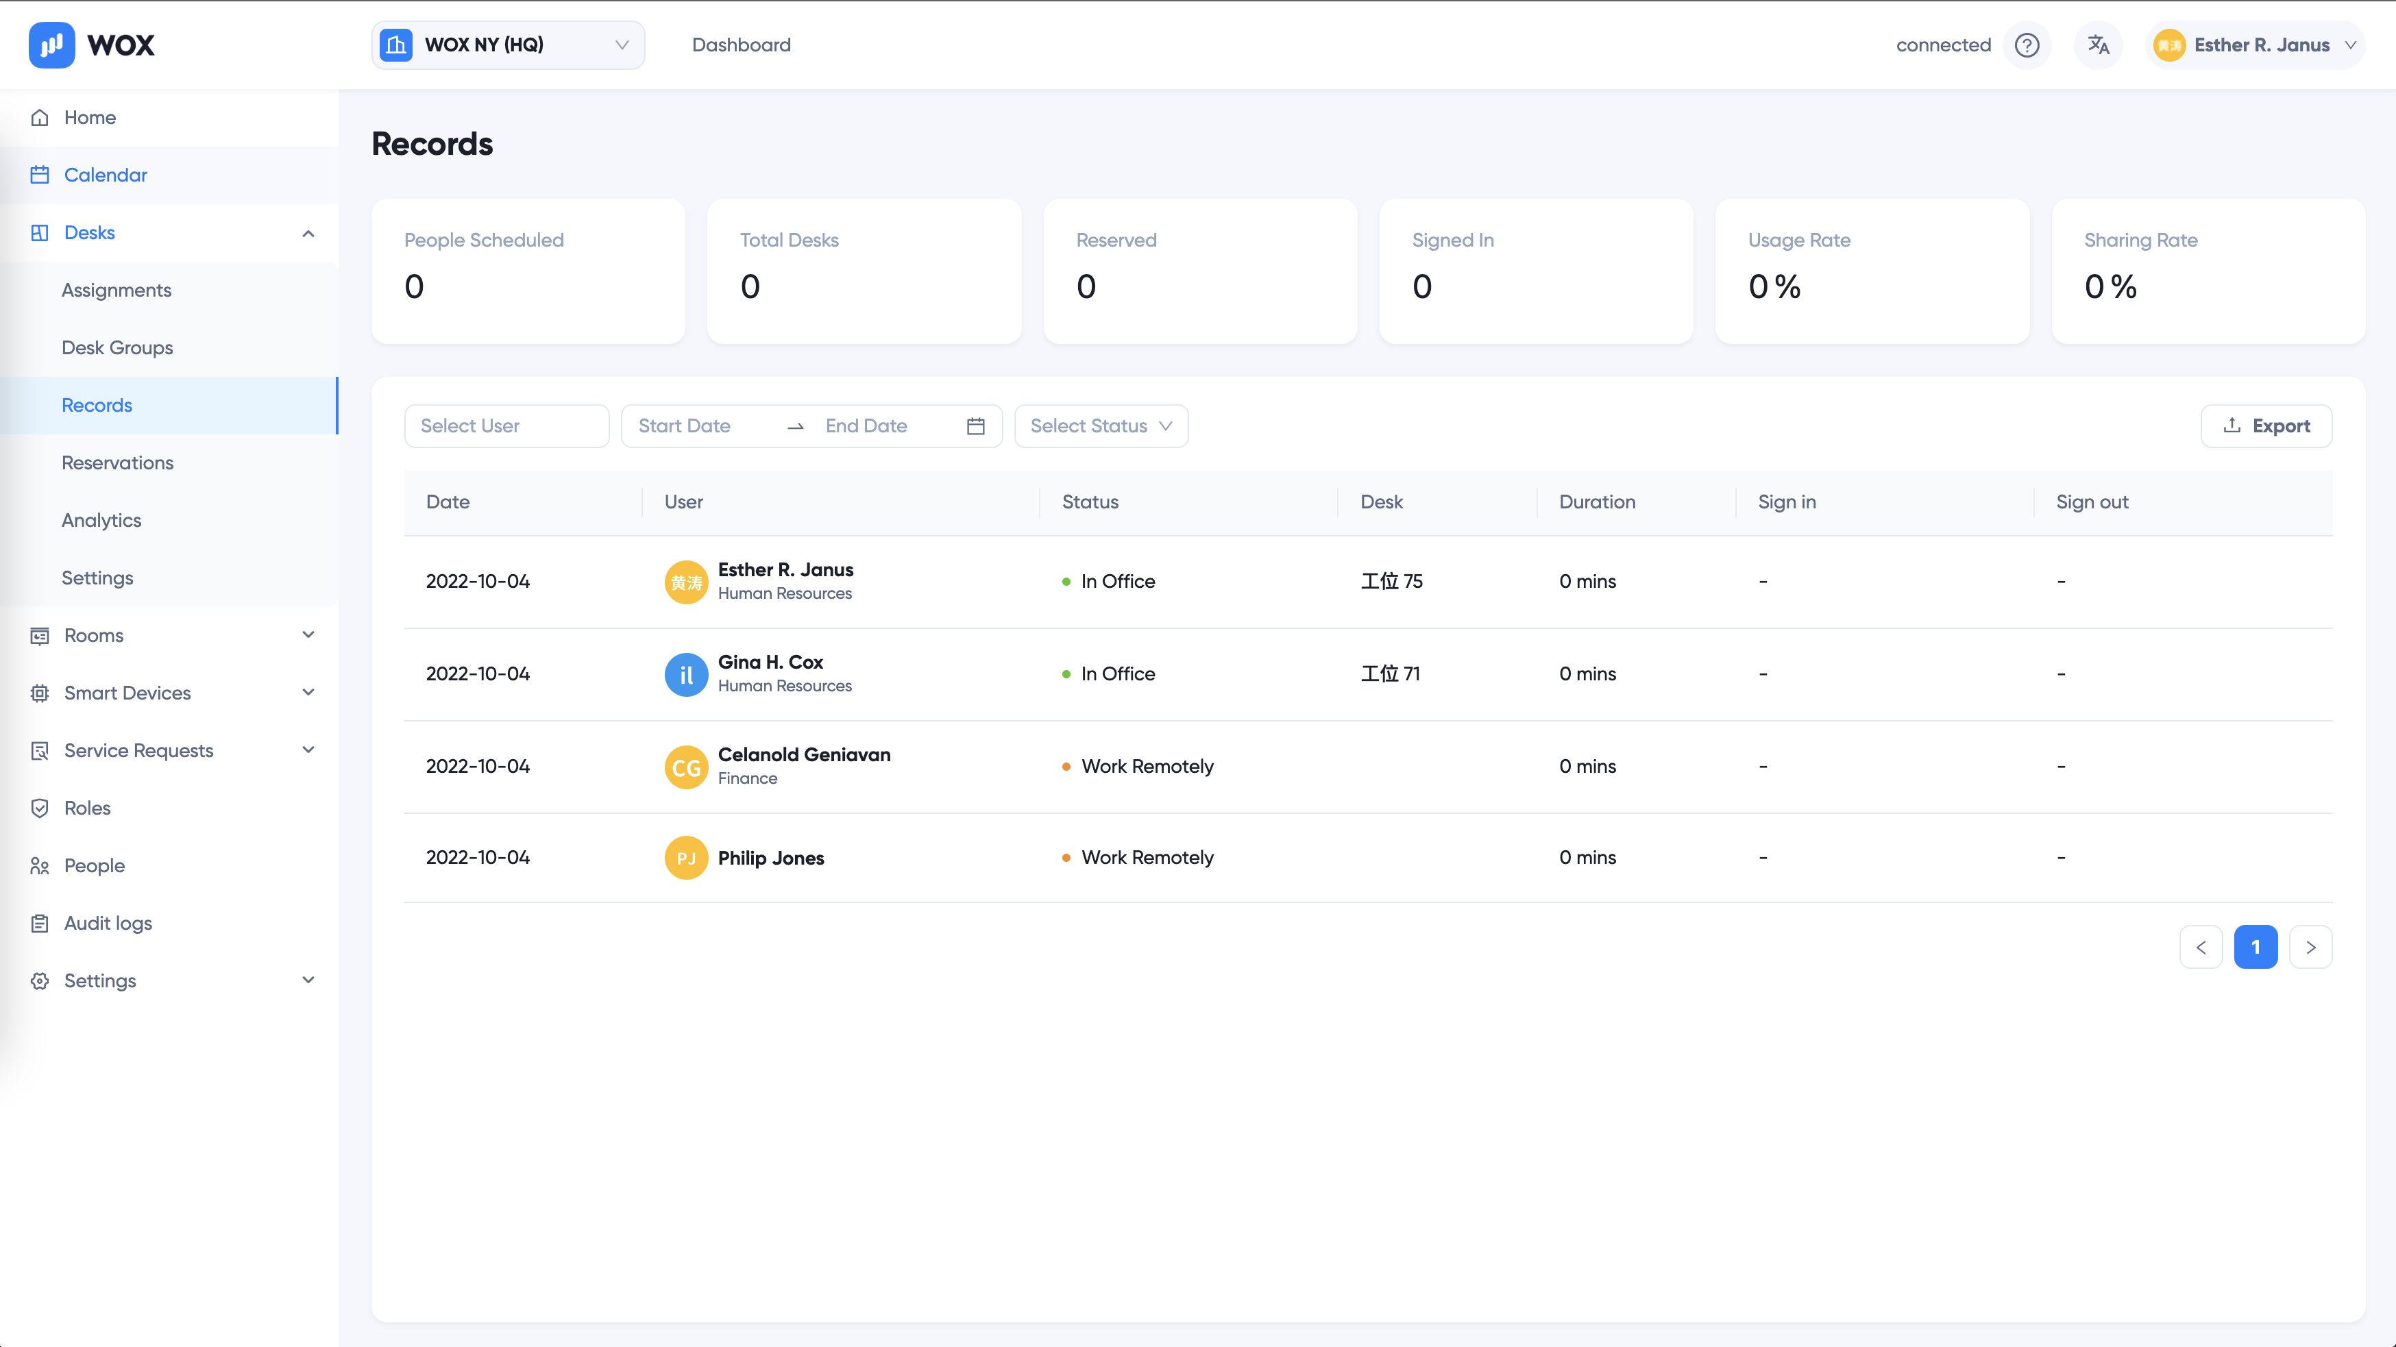Click the Export button

pos(2266,425)
